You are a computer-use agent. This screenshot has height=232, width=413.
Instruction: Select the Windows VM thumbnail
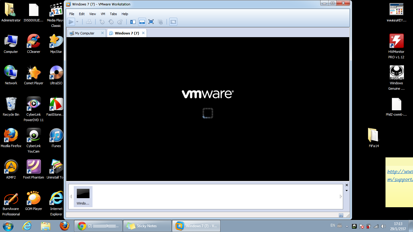[83, 197]
